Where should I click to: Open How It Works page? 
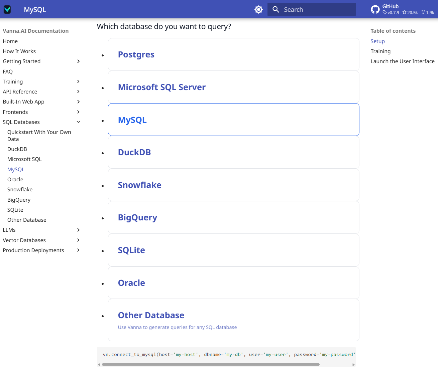[19, 51]
